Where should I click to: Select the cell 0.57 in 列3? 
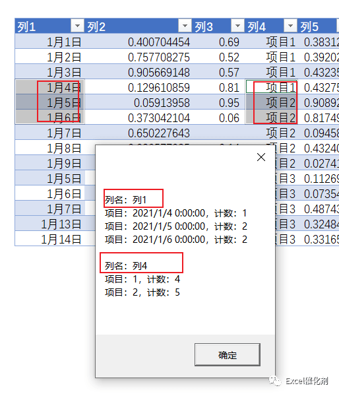tap(218, 71)
